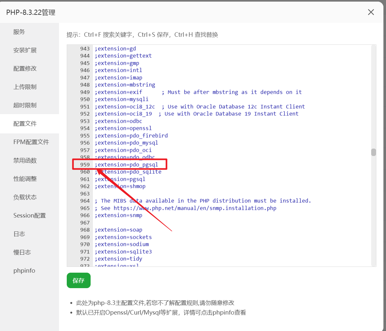Viewport: 386px width, 331px height.
Task: View the 负载状态 tab
Action: tap(25, 197)
